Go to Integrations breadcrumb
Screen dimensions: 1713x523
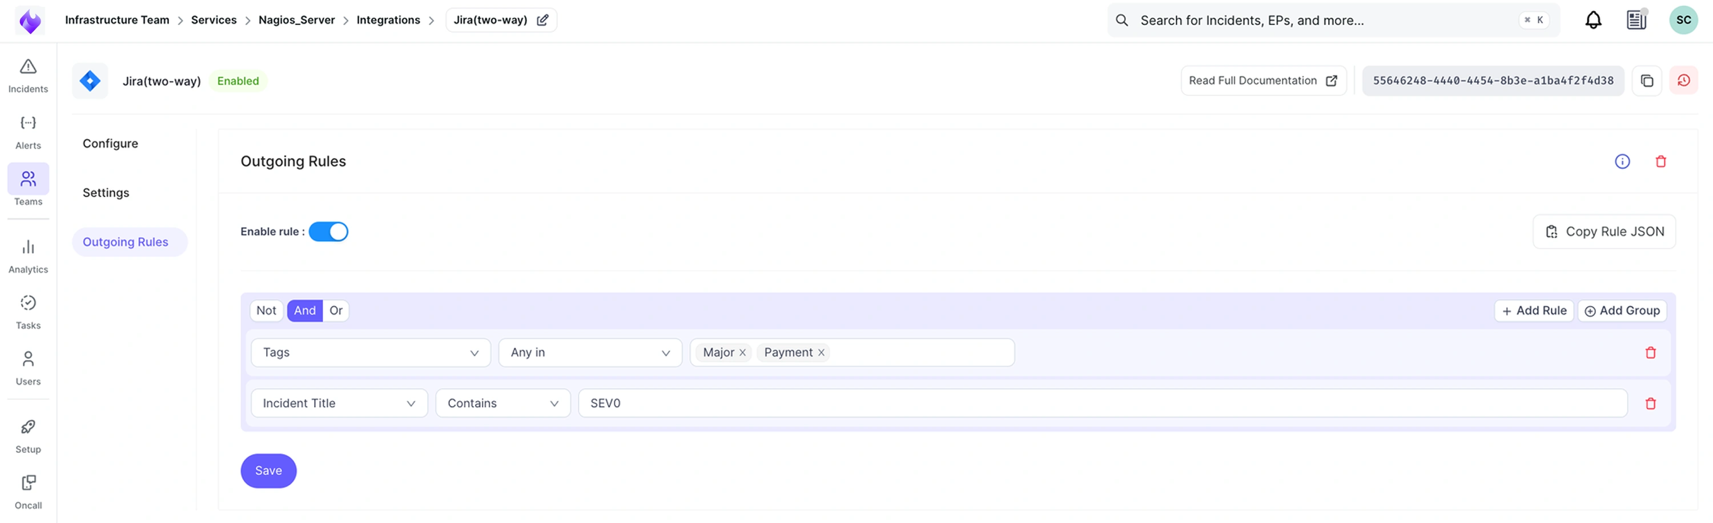tap(388, 20)
